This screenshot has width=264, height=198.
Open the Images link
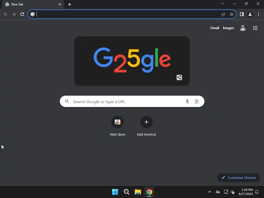(228, 28)
